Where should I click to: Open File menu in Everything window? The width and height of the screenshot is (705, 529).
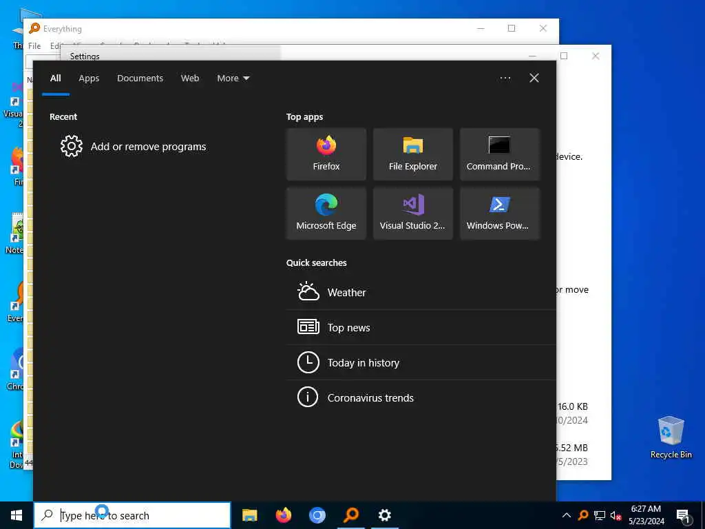tap(34, 46)
